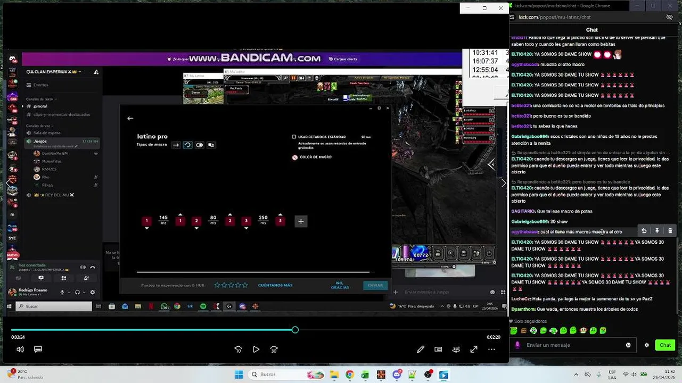Open the video edit pencil tool
The width and height of the screenshot is (682, 383).
click(x=421, y=349)
